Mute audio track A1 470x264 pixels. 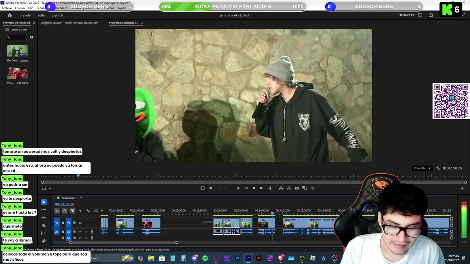click(x=80, y=232)
